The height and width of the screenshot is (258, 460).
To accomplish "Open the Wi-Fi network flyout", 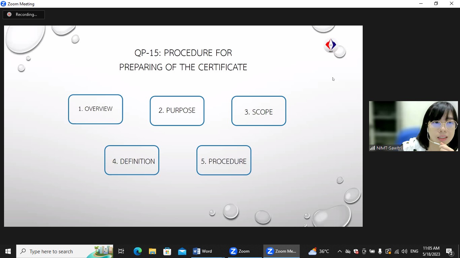I will click(396, 251).
